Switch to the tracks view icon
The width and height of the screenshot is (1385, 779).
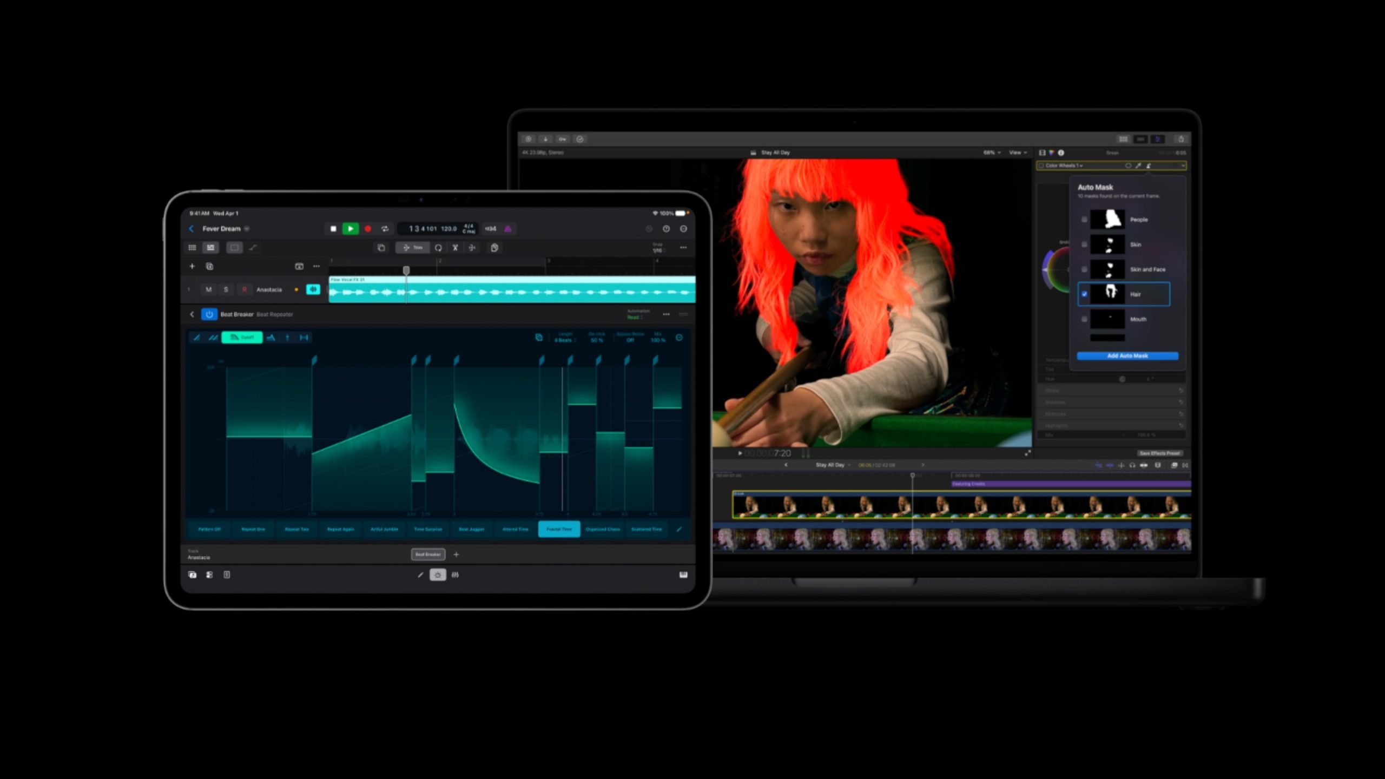point(210,248)
